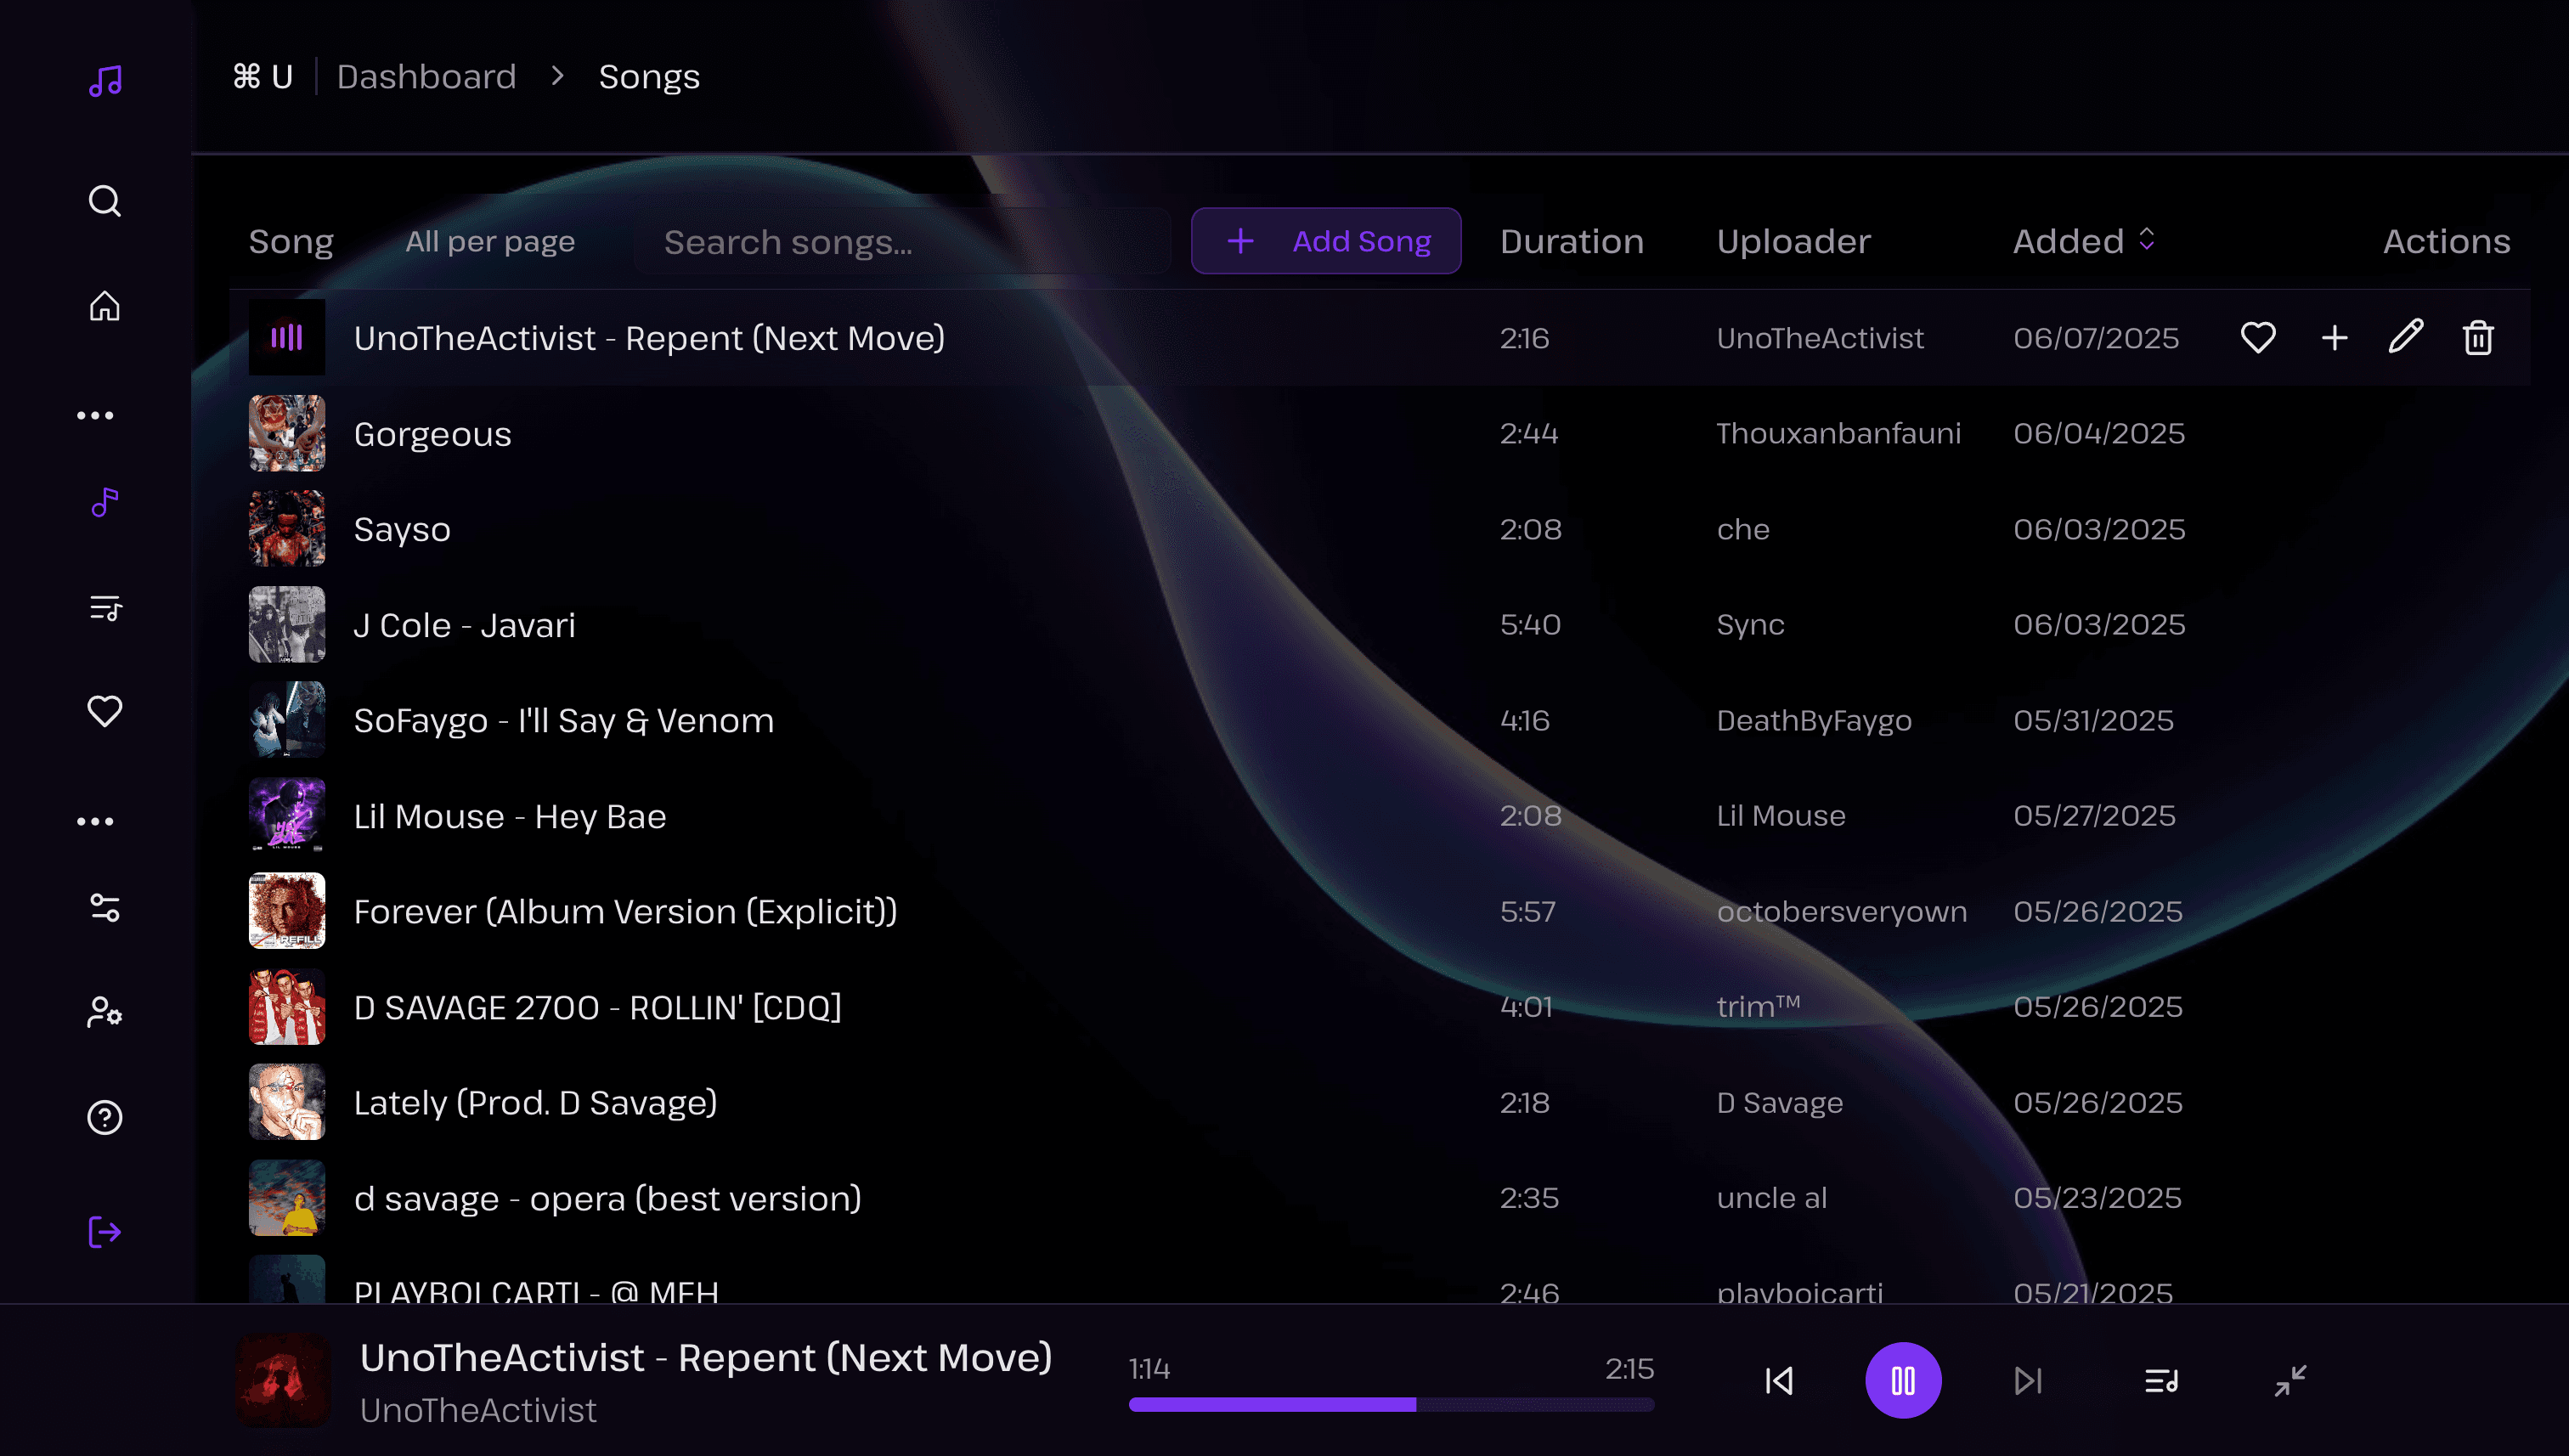Screen dimensions: 2569x1456
Task: Click the Song column header
Action: click(291, 241)
